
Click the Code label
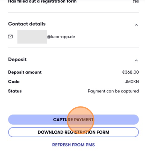tap(14, 82)
